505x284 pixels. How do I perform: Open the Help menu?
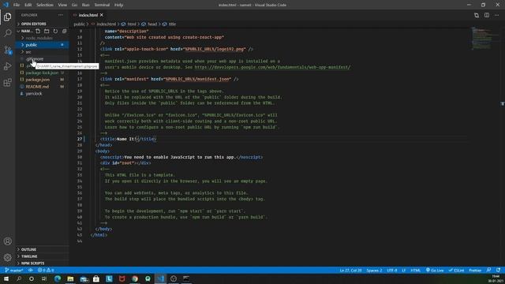[x=119, y=5]
